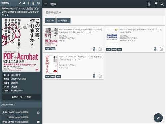This screenshot has height=124, width=166.
Task: Click インプレス publisher on 自炊 card
Action: (x=63, y=68)
